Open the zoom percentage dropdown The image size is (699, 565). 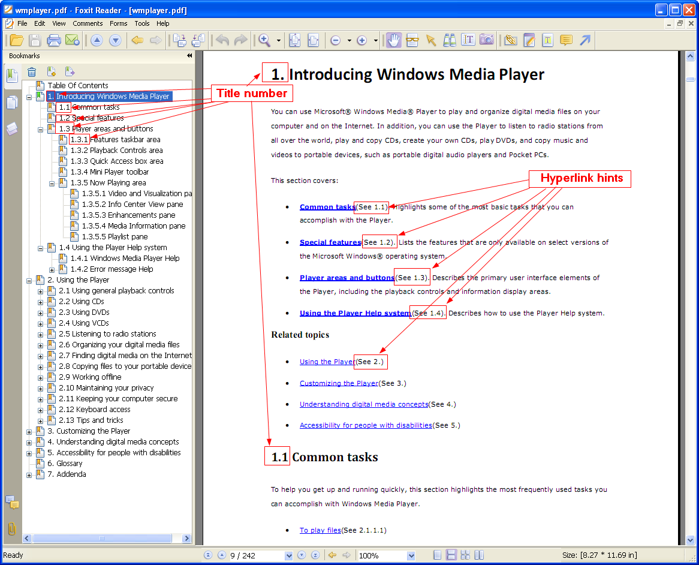pyautogui.click(x=411, y=555)
